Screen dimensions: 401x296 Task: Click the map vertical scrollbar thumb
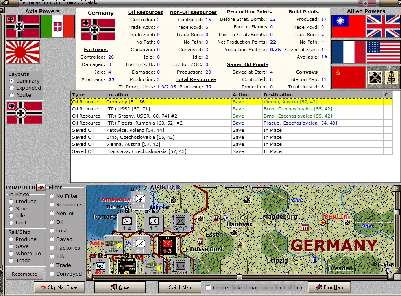pyautogui.click(x=397, y=212)
